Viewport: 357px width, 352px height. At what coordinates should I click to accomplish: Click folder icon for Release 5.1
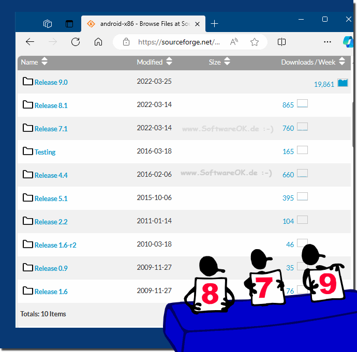pyautogui.click(x=28, y=197)
